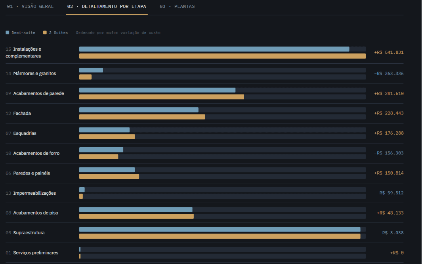Click the blue Demi-suíte bar for Esquadrias
Viewport: 422px width, 264px height.
click(x=105, y=130)
